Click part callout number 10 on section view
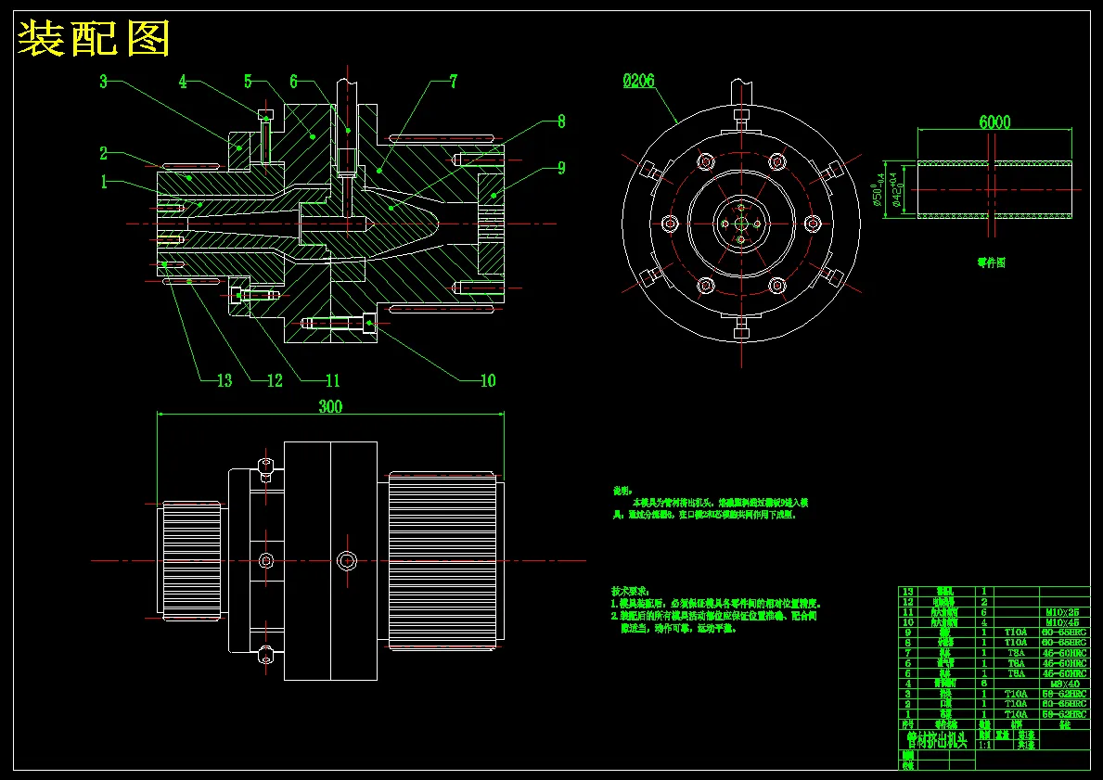Image resolution: width=1103 pixels, height=780 pixels. coord(488,380)
